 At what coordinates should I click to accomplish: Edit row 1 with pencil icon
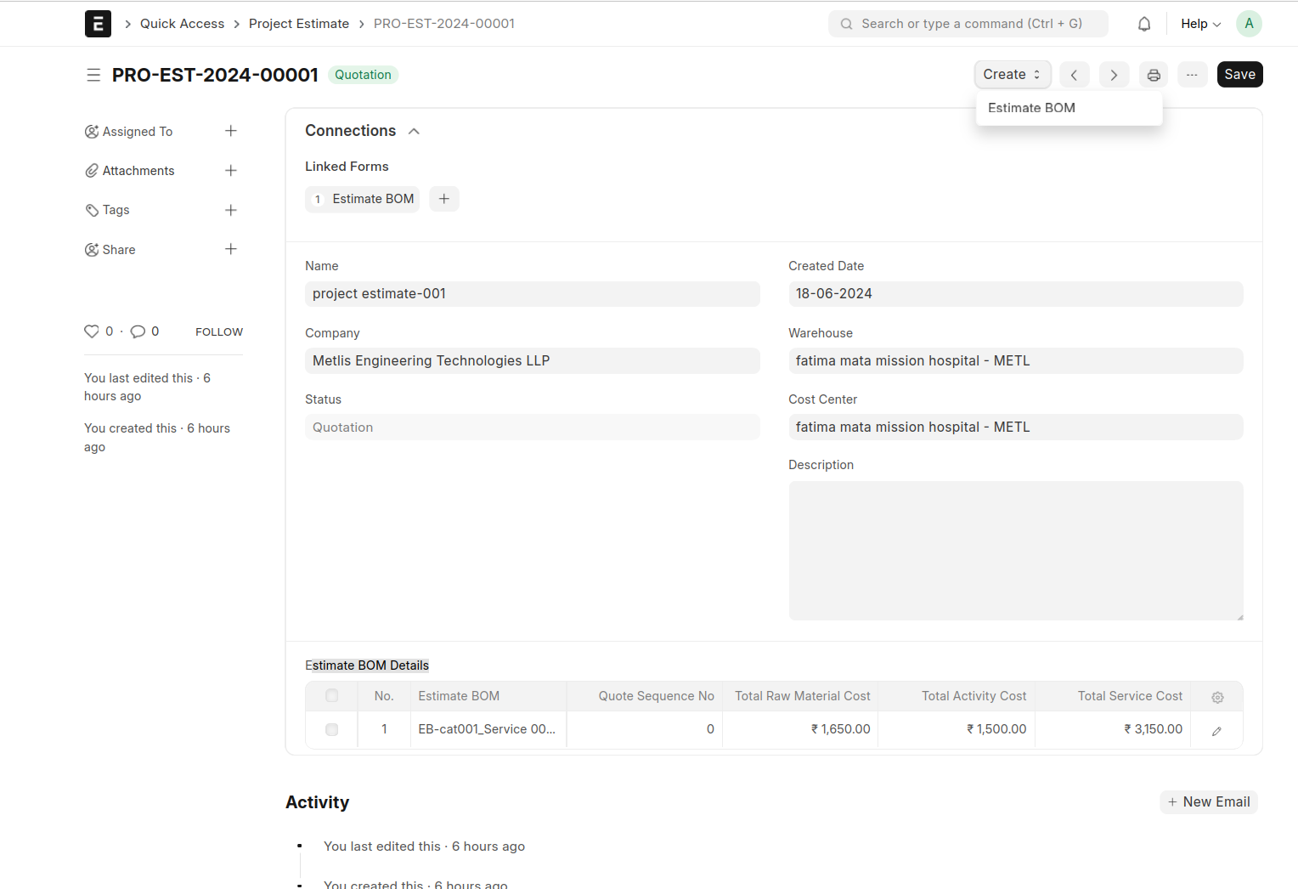1216,731
